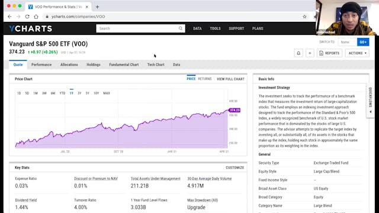Select the 1D chart range
379x213 pixels.
[19, 93]
